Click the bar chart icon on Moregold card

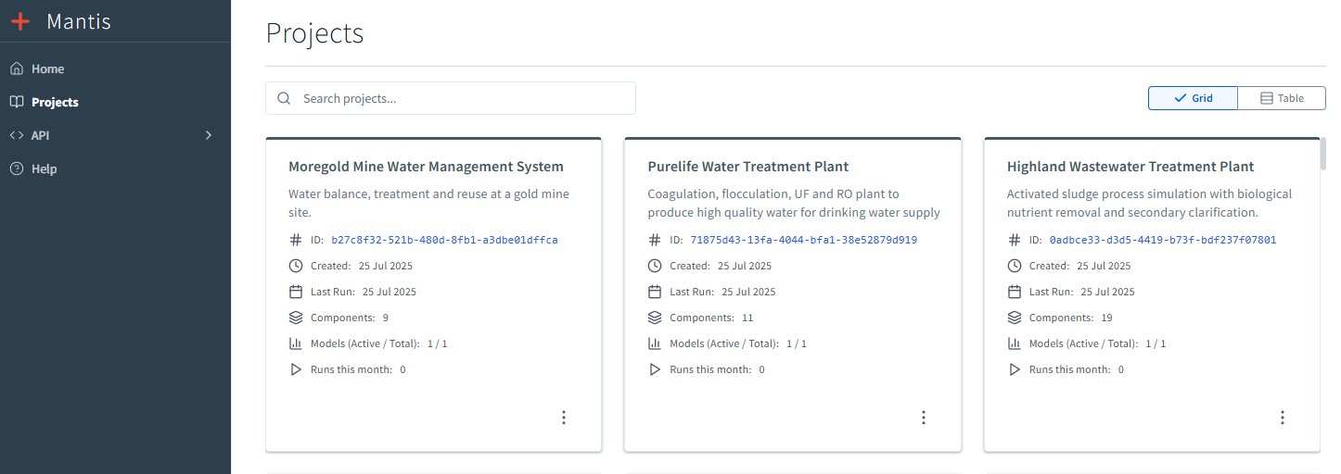[296, 343]
